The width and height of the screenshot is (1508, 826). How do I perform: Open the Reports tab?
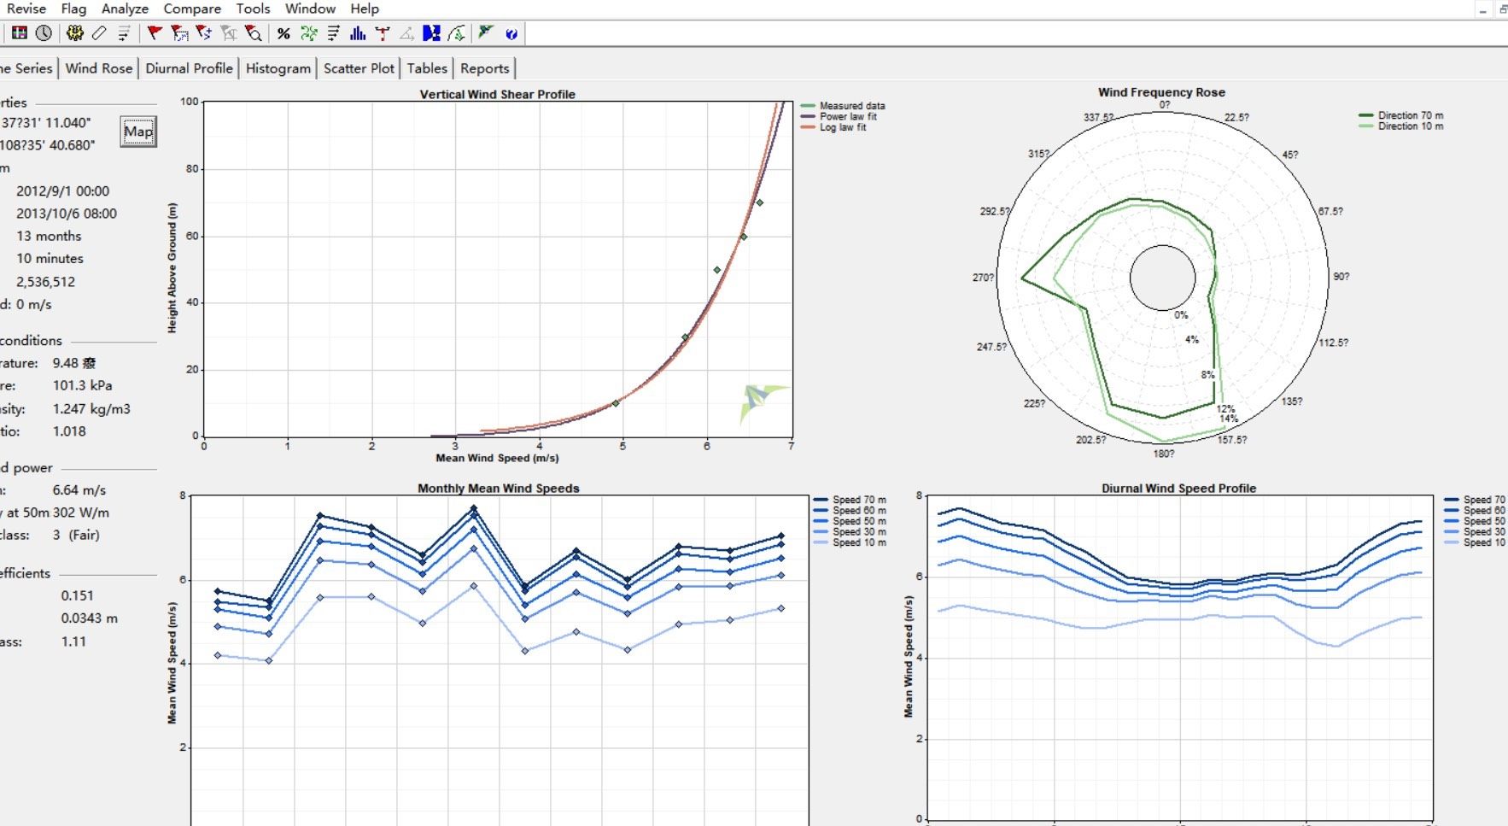(484, 68)
